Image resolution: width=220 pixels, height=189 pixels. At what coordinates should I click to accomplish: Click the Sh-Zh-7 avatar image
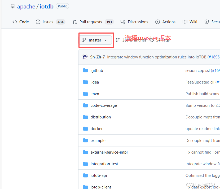85,57
